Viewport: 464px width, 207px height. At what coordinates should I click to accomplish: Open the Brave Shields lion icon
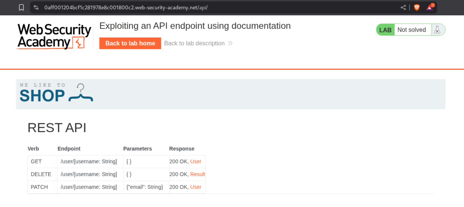[x=417, y=8]
